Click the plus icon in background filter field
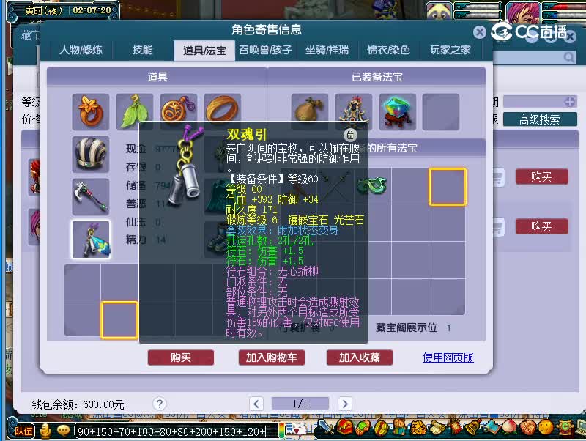This screenshot has width=586, height=441. 570,102
